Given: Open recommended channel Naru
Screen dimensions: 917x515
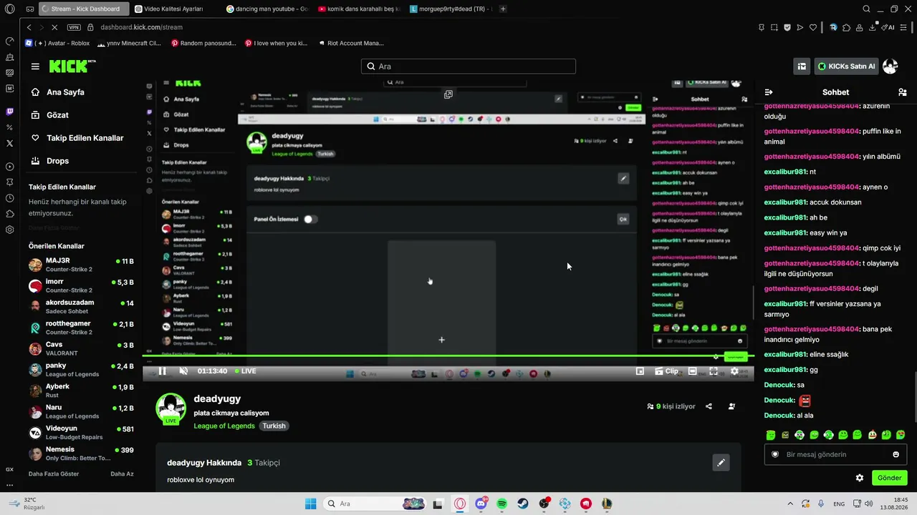Looking at the screenshot, I should pos(81,411).
